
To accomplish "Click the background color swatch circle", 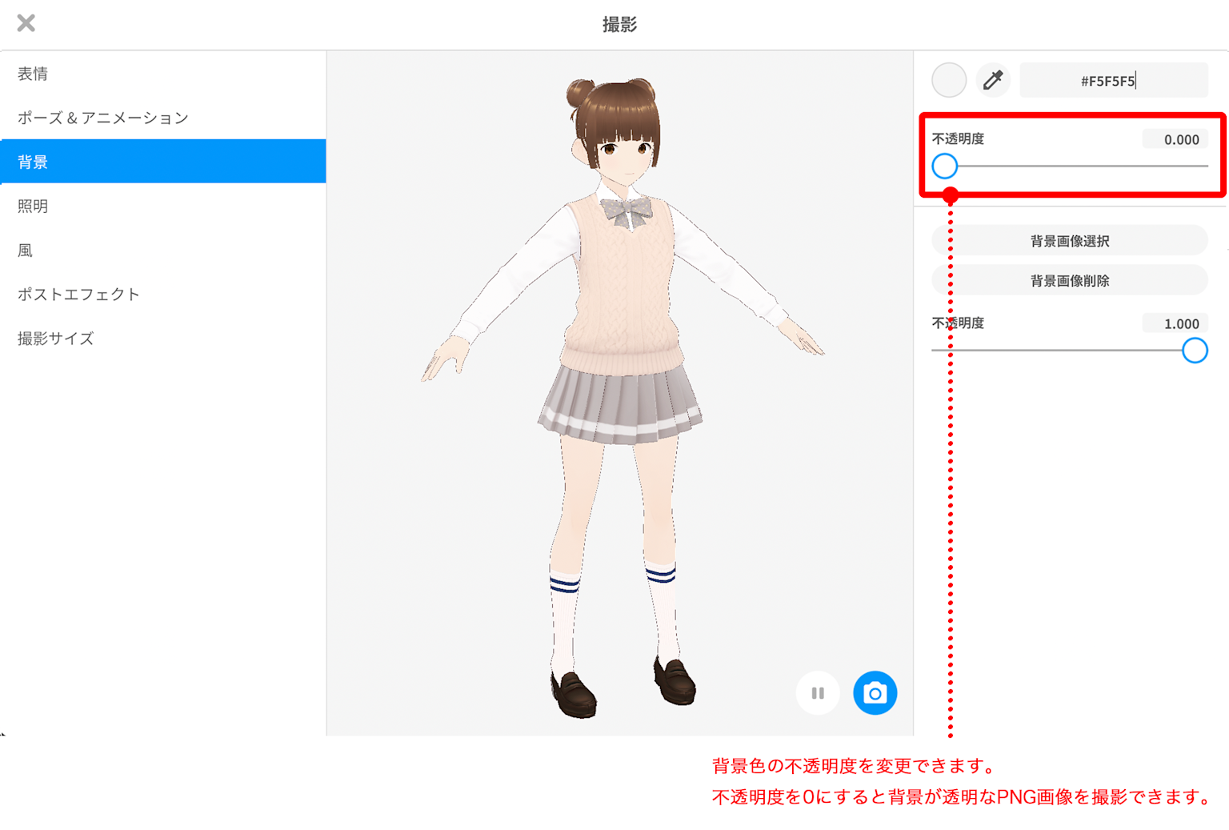I will pyautogui.click(x=948, y=80).
